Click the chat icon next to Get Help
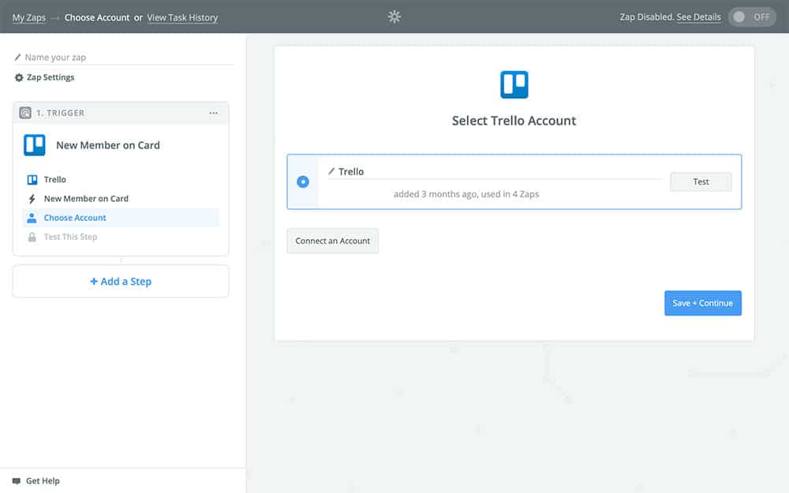Viewport: 789px width, 493px height. (17, 480)
